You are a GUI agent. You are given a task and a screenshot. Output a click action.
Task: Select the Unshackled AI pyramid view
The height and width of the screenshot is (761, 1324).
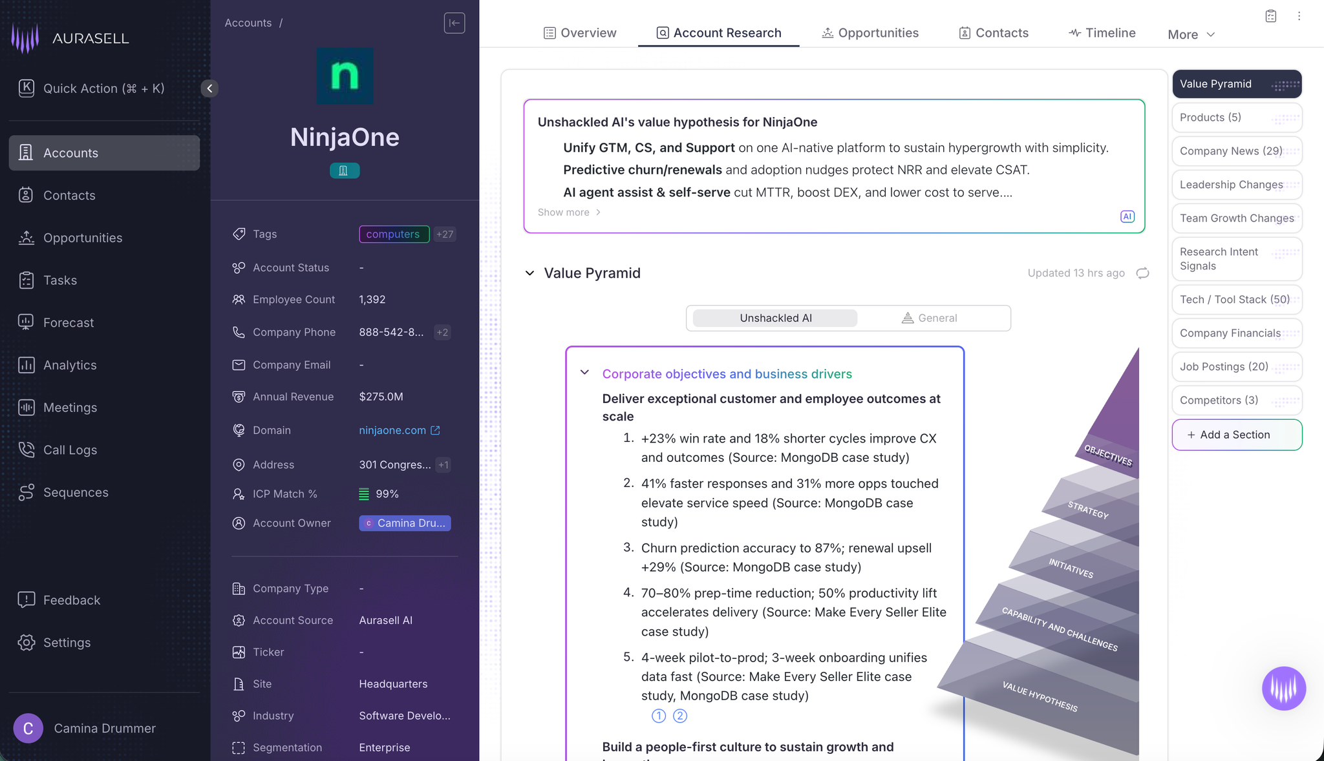coord(775,318)
